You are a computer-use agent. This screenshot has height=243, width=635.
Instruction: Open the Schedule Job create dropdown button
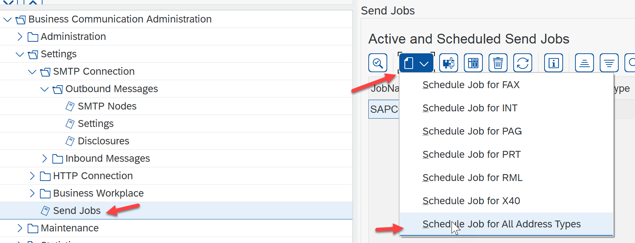416,63
